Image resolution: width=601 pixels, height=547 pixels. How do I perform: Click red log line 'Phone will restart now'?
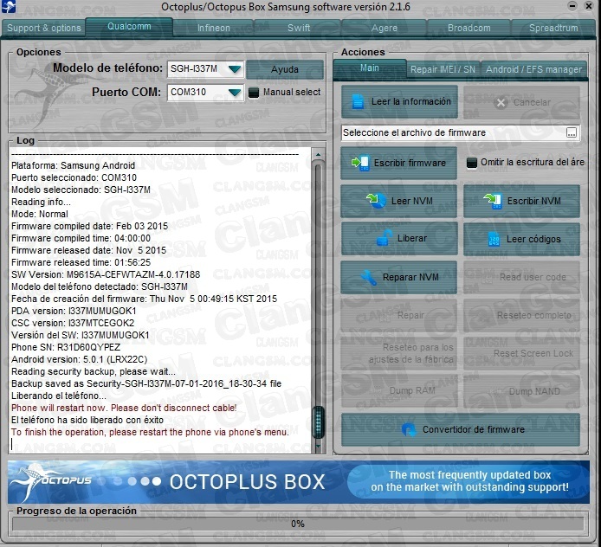tap(124, 408)
